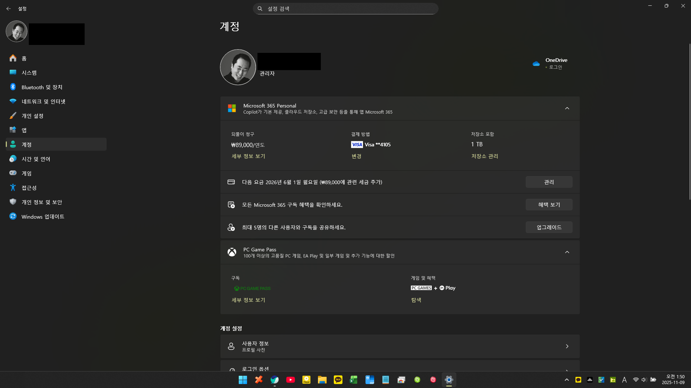The image size is (691, 388).
Task: Show hidden system tray icons
Action: [566, 380]
